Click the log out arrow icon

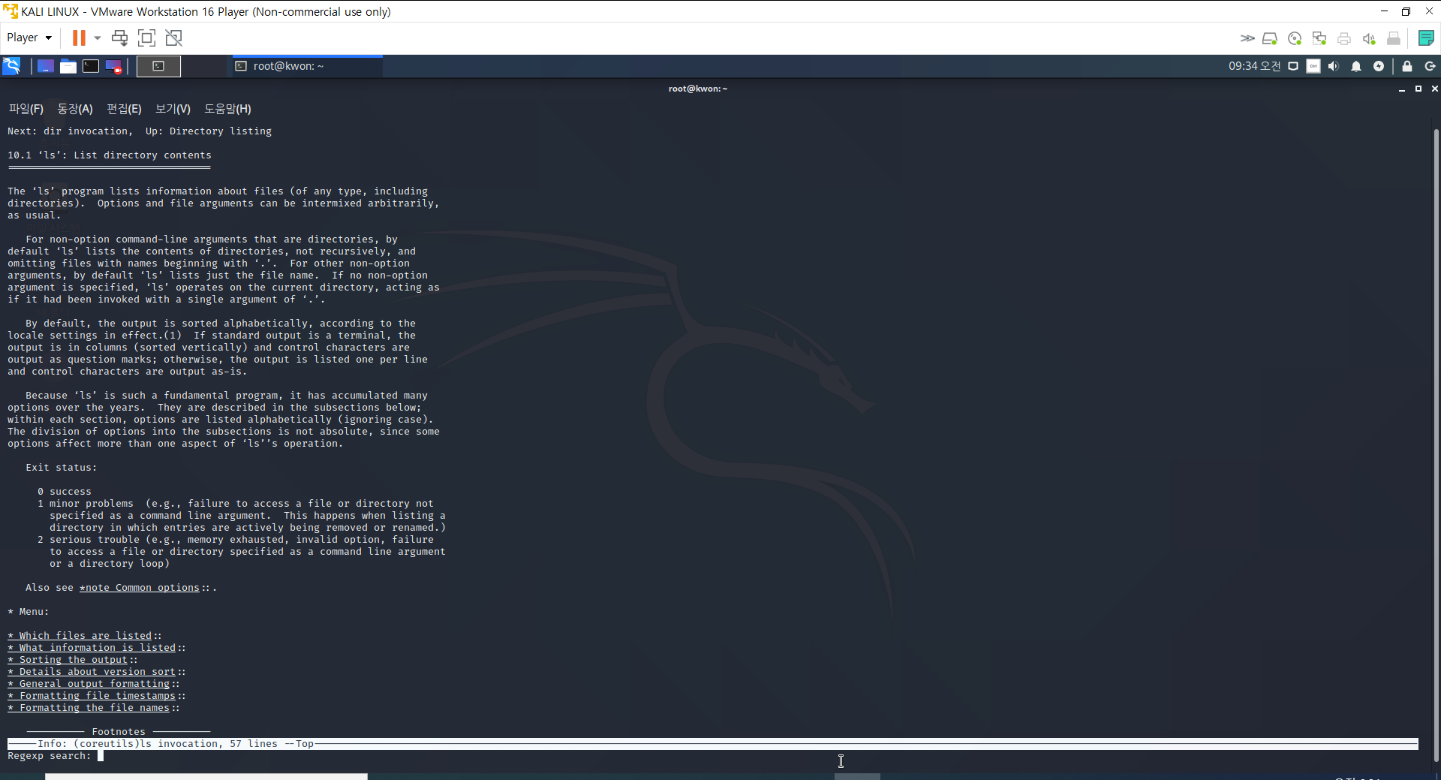tap(1430, 66)
